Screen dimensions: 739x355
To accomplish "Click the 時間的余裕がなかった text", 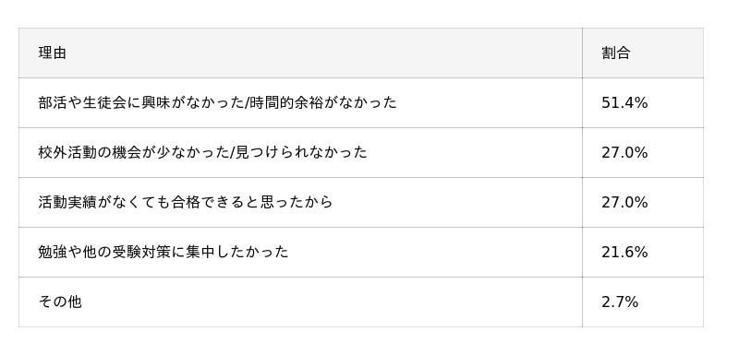I will [324, 102].
